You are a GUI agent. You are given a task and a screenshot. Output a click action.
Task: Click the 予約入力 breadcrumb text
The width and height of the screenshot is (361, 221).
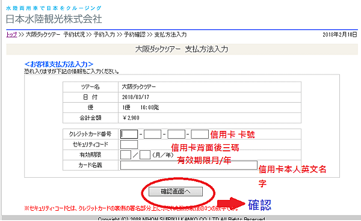(104, 35)
